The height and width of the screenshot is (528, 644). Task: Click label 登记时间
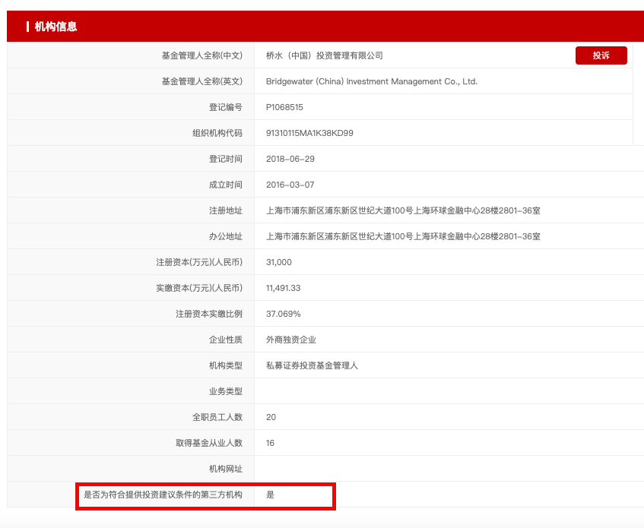[x=226, y=159]
